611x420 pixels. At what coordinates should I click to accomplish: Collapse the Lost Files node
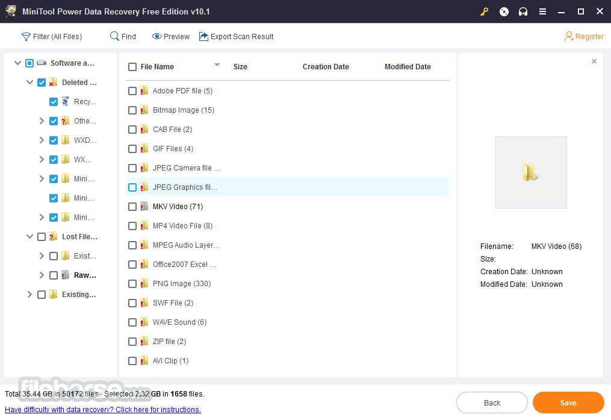pyautogui.click(x=29, y=236)
